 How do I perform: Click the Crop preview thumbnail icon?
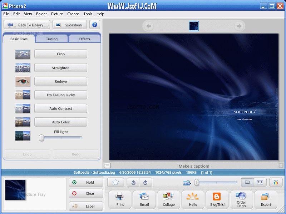pyautogui.click(x=23, y=54)
